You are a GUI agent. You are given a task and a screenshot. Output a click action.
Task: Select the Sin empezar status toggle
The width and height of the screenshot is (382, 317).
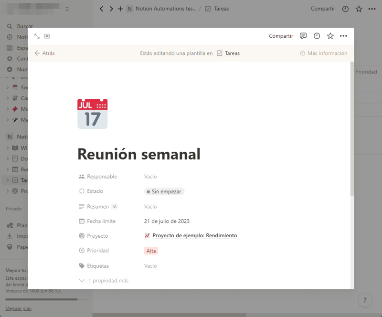click(164, 191)
